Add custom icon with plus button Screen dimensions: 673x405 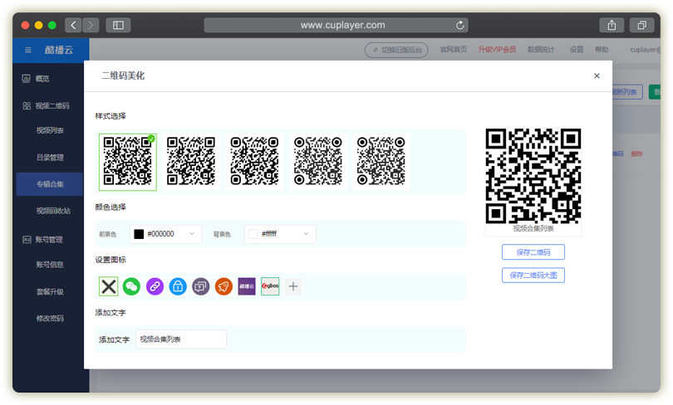(293, 286)
